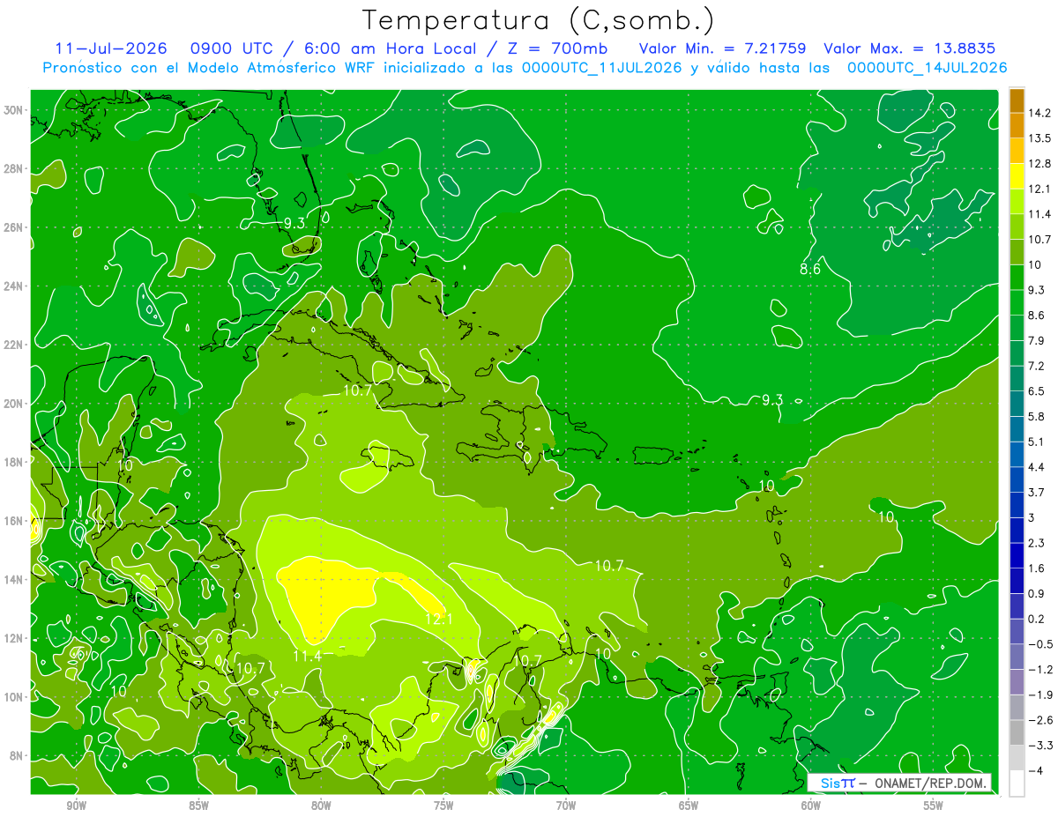
Task: Click the '8N' latitude axis label
Action: coord(18,755)
